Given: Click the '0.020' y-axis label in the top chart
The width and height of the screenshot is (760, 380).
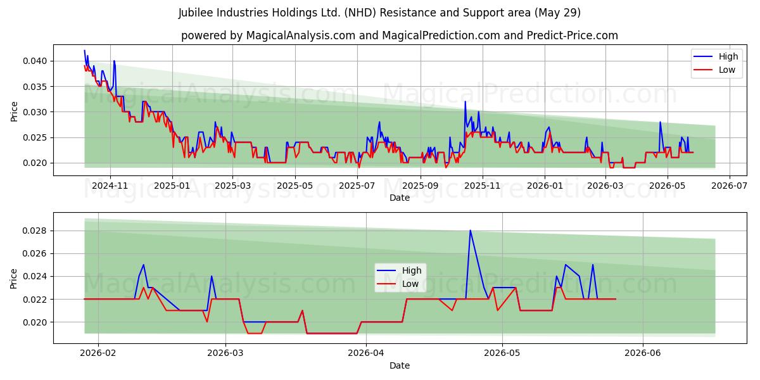Looking at the screenshot, I should (x=35, y=163).
